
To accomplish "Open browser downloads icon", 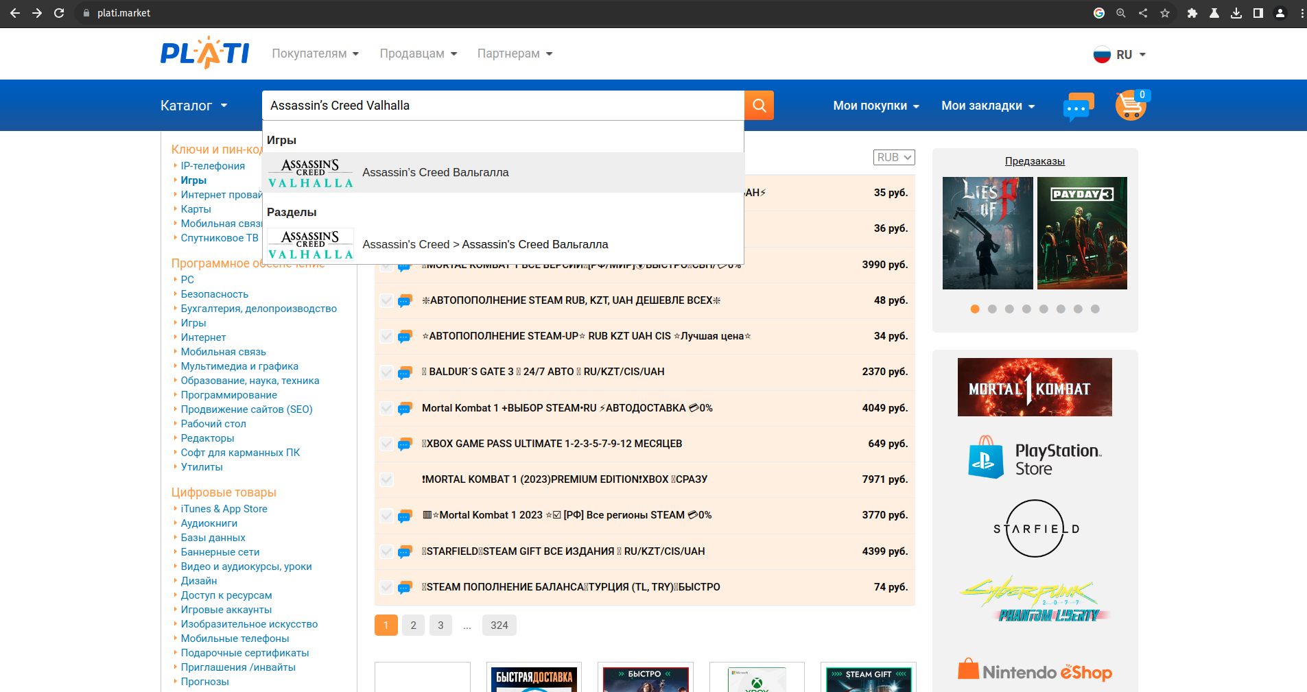I will (x=1236, y=13).
